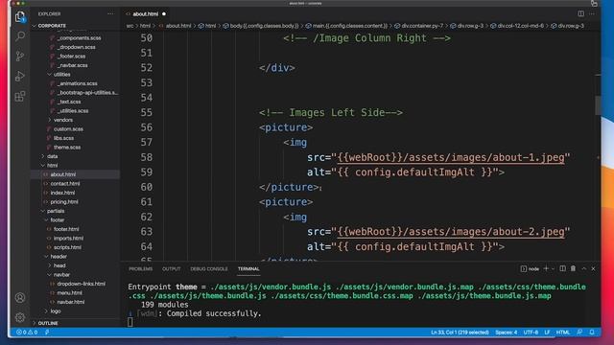614x345 pixels.
Task: Switch to the Debug Console tab
Action: tap(209, 268)
